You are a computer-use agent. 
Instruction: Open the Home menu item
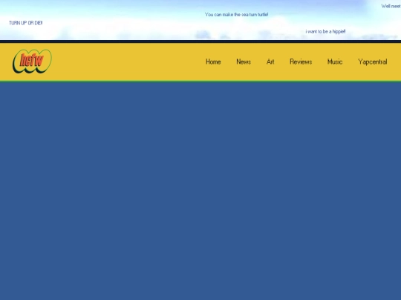(x=213, y=61)
